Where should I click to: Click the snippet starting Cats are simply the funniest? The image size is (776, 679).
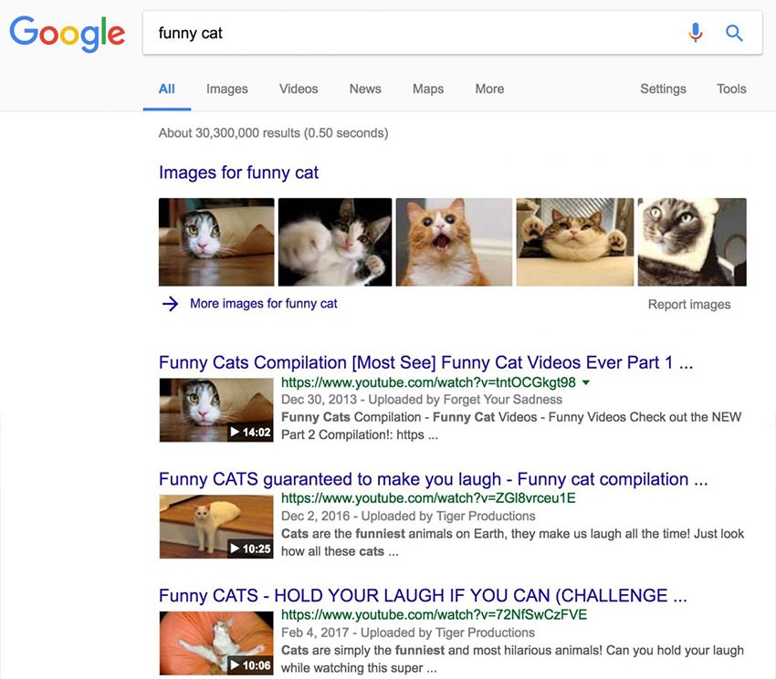[x=513, y=659]
